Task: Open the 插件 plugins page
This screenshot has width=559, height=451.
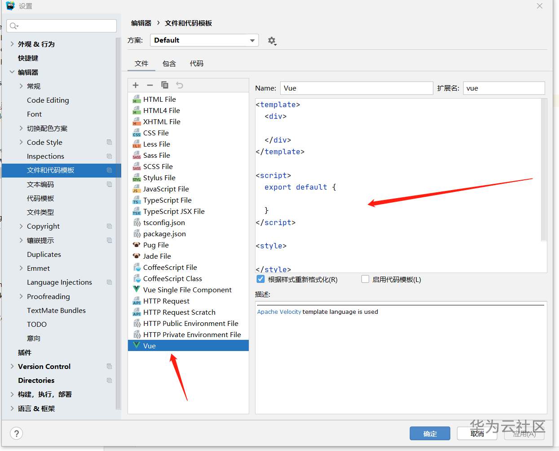Action: tap(25, 352)
